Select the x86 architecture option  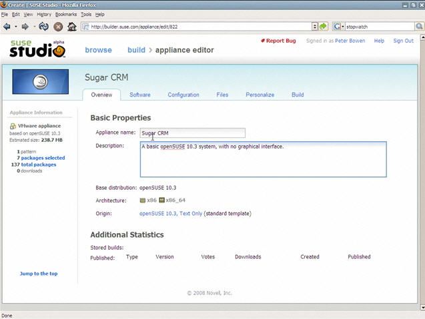pyautogui.click(x=148, y=200)
